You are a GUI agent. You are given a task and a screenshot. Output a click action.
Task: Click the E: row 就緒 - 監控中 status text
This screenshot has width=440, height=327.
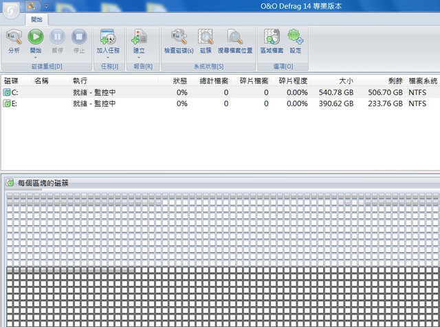tap(94, 104)
